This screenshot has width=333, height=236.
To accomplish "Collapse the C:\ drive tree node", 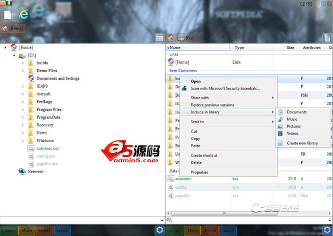I will pyautogui.click(x=14, y=55).
